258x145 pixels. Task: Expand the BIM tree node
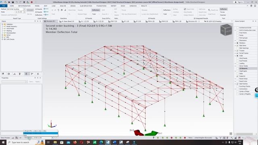[2, 37]
